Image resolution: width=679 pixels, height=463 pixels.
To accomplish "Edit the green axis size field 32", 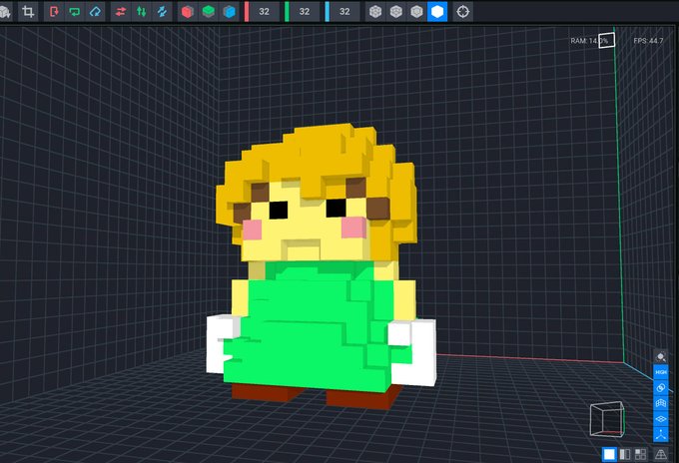I will pos(305,12).
